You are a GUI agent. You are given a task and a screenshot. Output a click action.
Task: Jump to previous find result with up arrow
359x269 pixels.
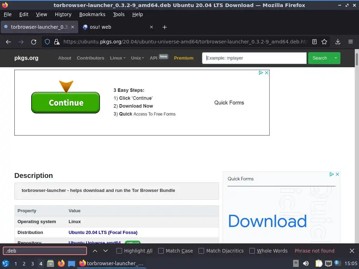click(x=95, y=251)
